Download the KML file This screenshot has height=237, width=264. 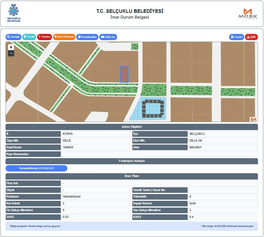click(x=251, y=37)
